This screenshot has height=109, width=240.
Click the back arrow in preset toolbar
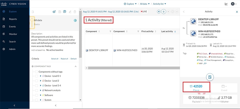tap(33, 12)
